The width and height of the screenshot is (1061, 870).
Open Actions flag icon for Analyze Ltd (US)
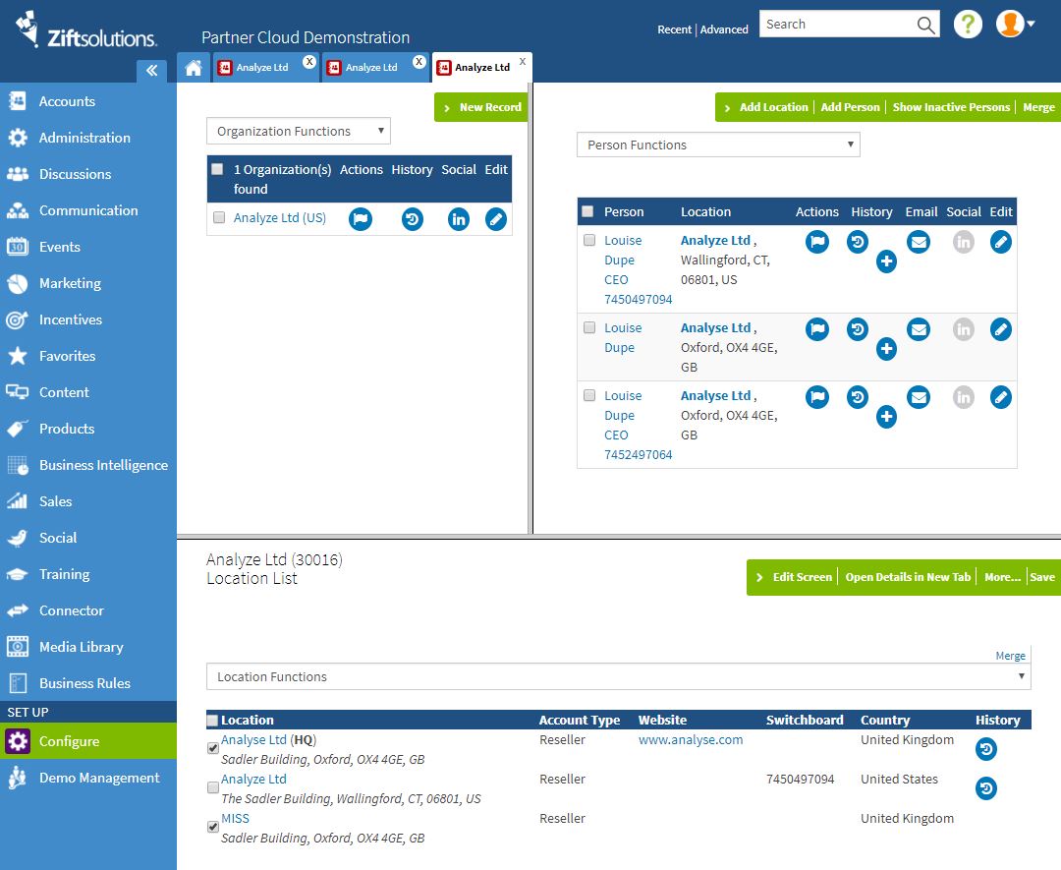point(360,219)
